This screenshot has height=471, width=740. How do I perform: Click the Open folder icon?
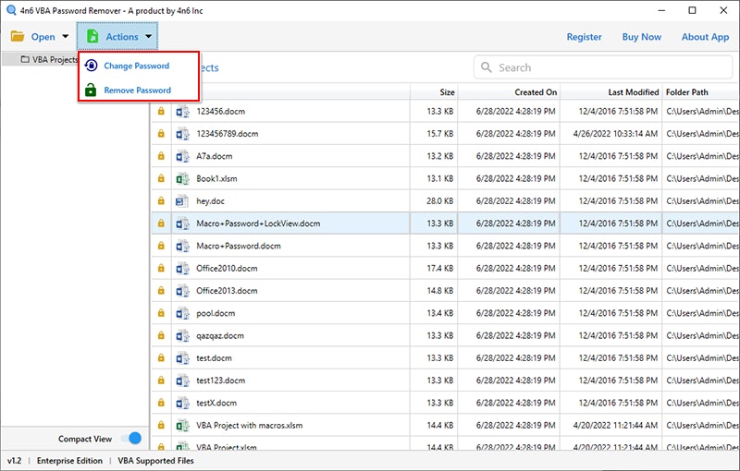18,36
